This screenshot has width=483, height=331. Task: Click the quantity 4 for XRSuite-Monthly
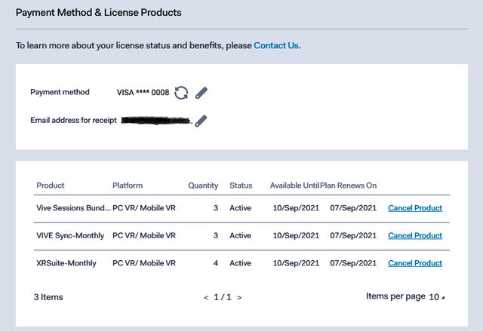[x=216, y=263]
